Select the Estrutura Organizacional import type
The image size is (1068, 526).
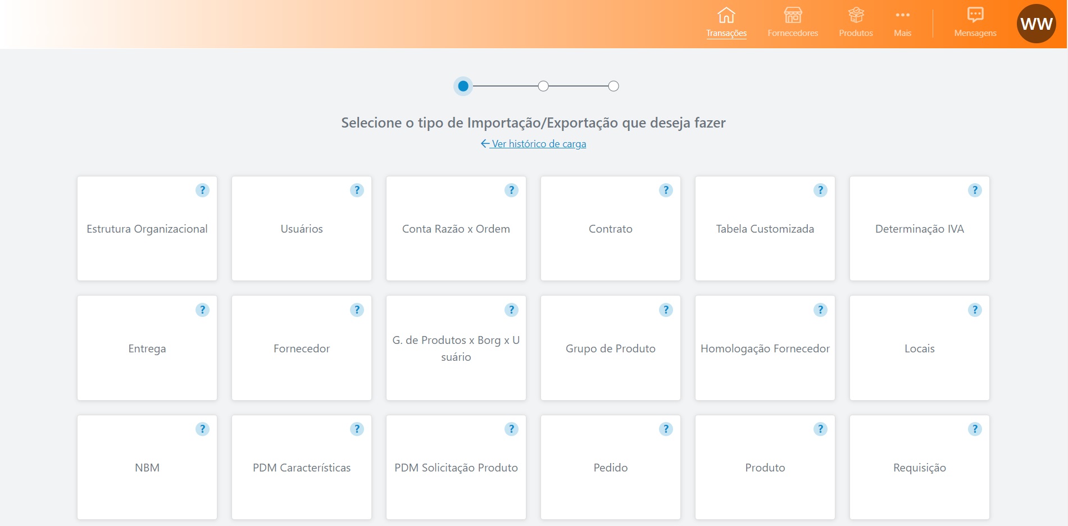[147, 229]
